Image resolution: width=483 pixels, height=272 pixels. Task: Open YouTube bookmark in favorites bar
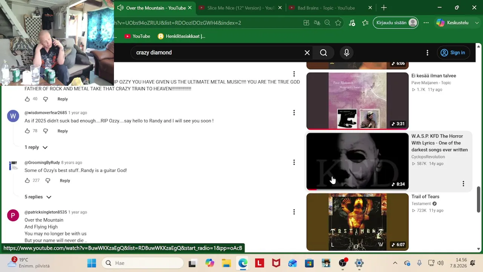137,36
